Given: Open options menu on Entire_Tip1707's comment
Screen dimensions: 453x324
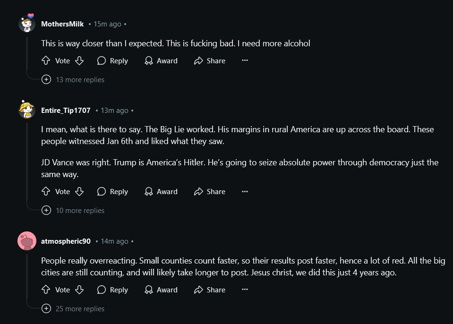Looking at the screenshot, I should [x=245, y=191].
